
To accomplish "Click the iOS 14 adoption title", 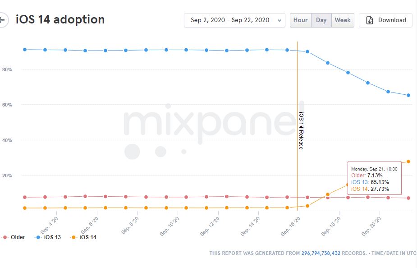I will click(x=60, y=20).
